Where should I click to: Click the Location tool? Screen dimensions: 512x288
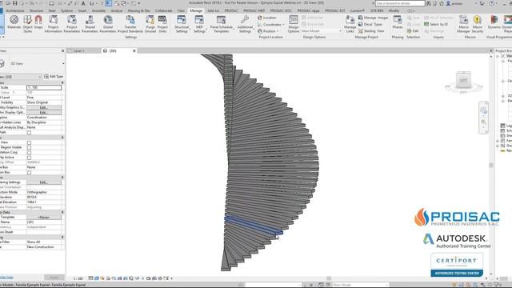[266, 18]
